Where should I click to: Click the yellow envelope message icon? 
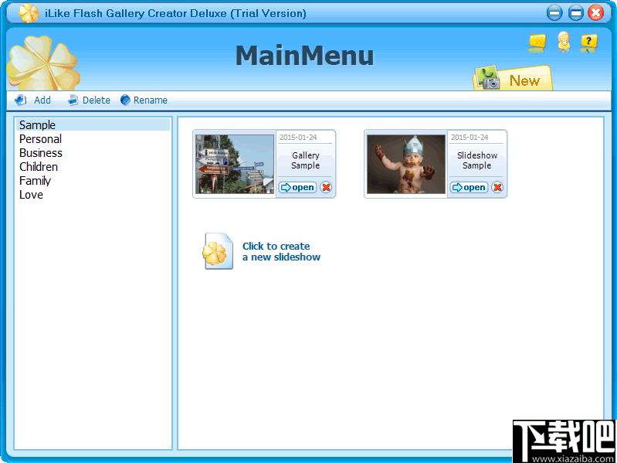[x=537, y=43]
